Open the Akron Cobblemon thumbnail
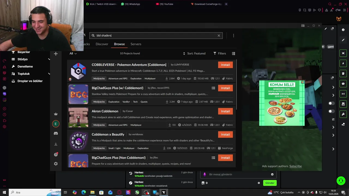 [78, 117]
